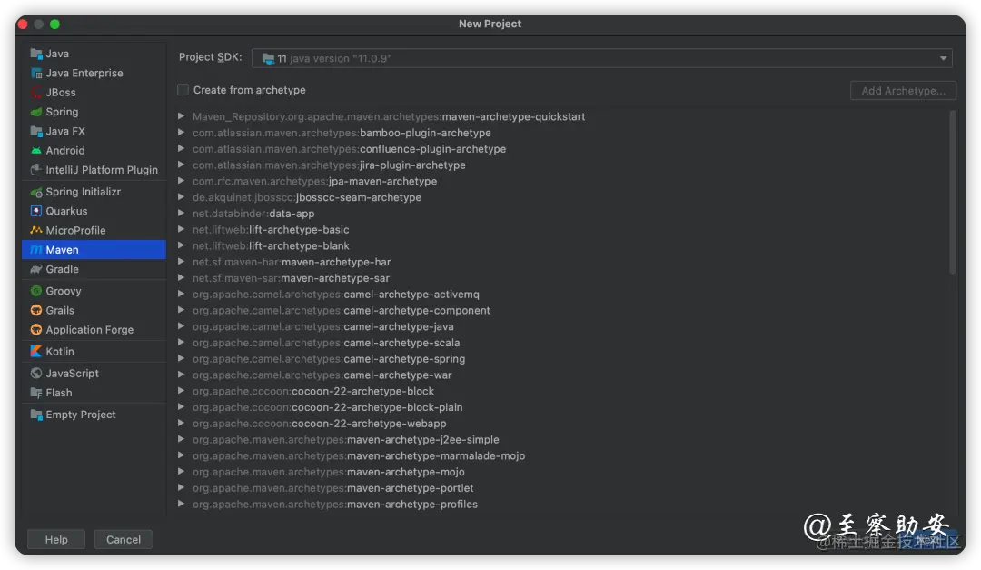Select camel-archetype-scala row
Viewport: 981px width, 570px height.
tap(326, 344)
